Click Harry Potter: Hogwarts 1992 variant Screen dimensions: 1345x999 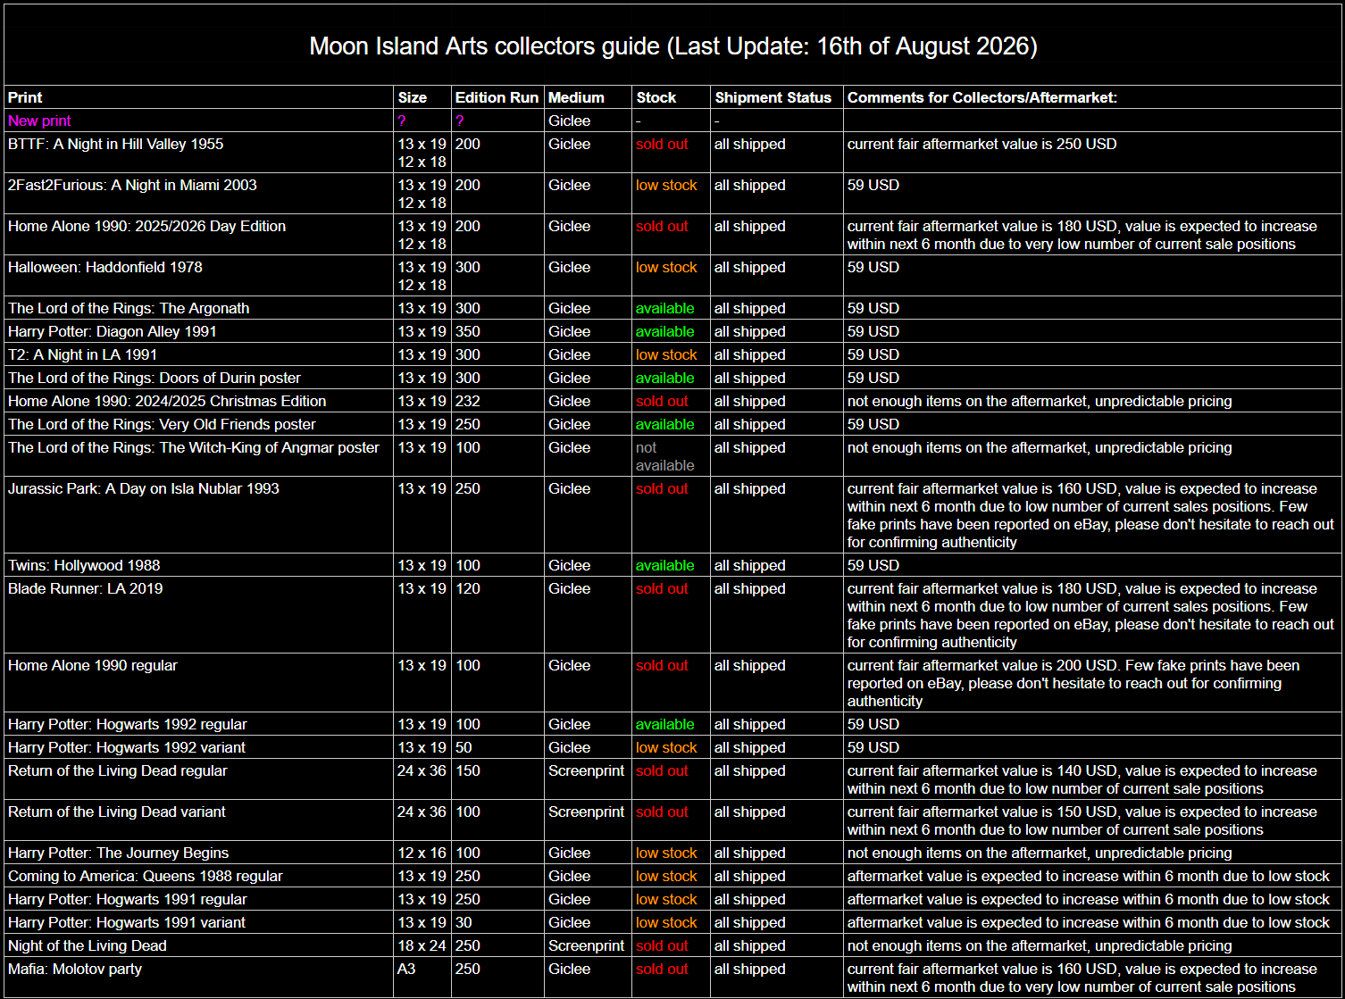pos(126,747)
